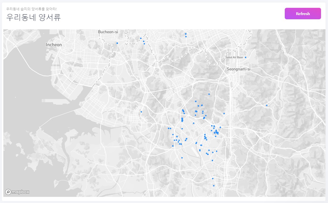Open the Mapbox logo link
Viewport: 328px width, 203px height.
[x=17, y=192]
